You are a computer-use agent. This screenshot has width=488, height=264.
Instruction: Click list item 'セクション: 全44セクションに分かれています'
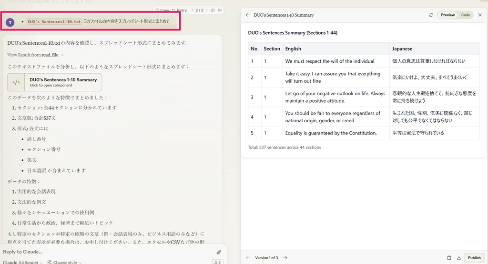pos(67,108)
